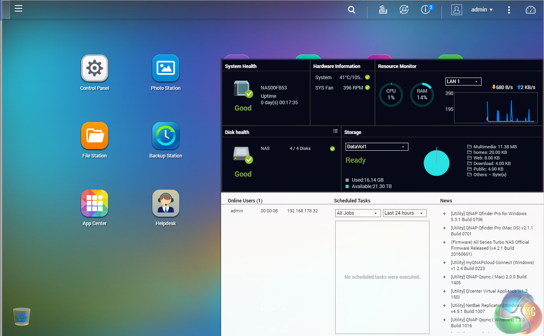This screenshot has width=544, height=336.
Task: Open the All Jobs filter dropdown
Action: (357, 213)
